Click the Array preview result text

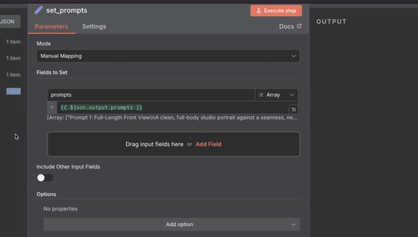(172, 118)
